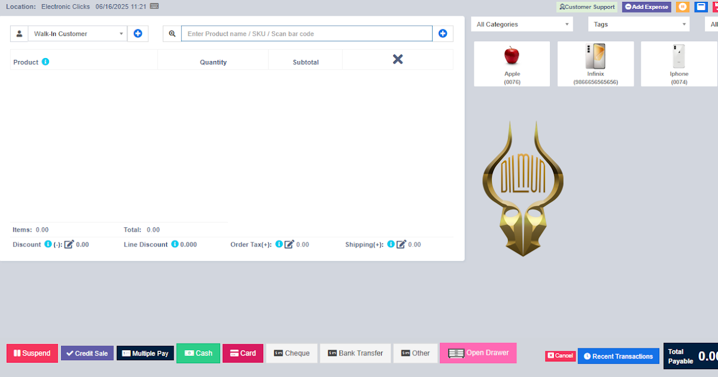Image resolution: width=718 pixels, height=377 pixels.
Task: Click the Items: 0.00 count
Action: coord(31,230)
